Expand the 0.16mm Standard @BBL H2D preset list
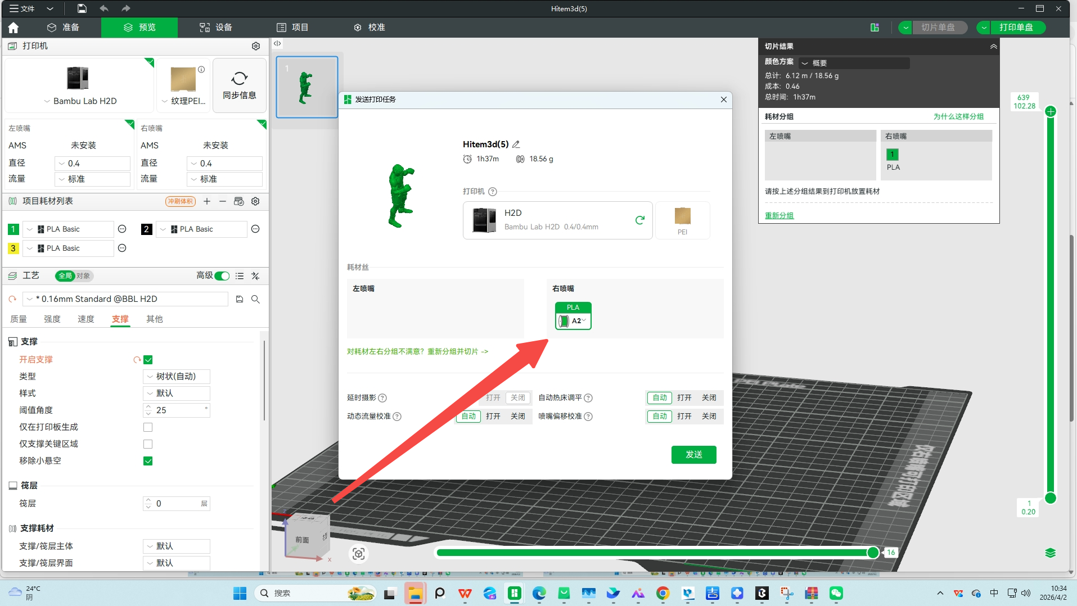The height and width of the screenshot is (606, 1077). [x=29, y=299]
